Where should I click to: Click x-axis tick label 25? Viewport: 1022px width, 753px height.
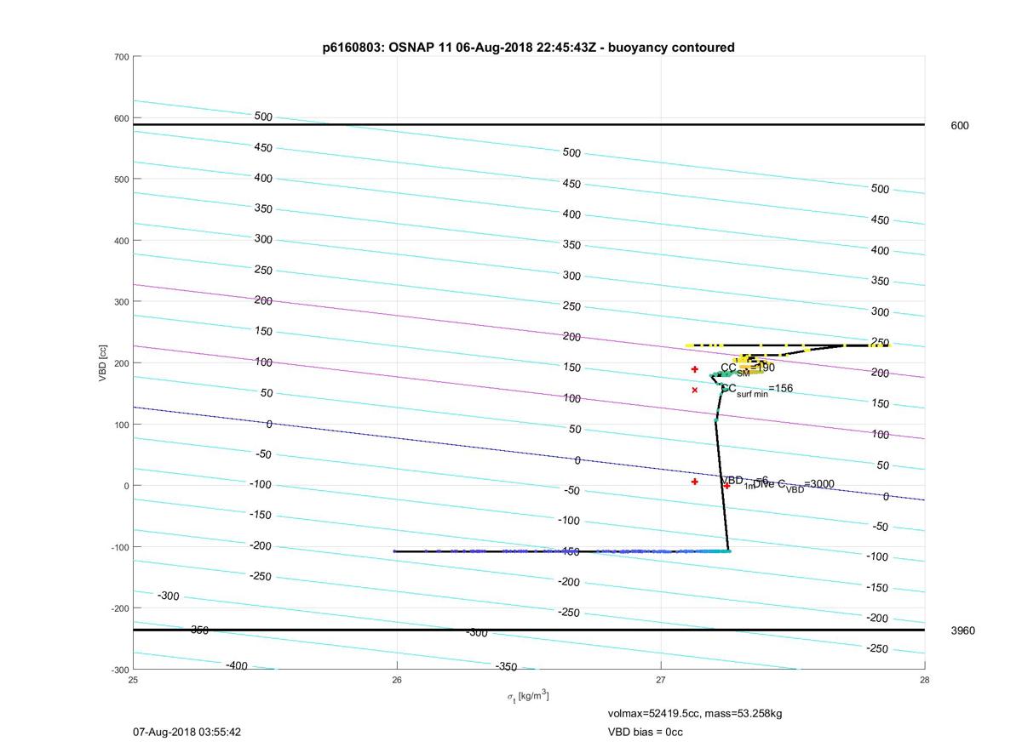tap(133, 680)
